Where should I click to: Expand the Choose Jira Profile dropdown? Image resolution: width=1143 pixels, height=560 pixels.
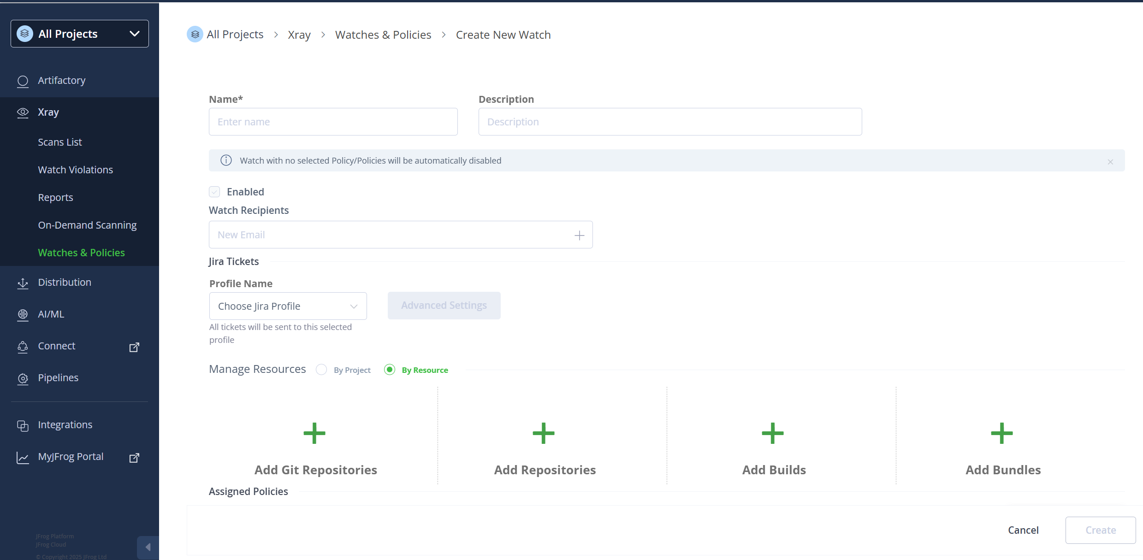(288, 306)
